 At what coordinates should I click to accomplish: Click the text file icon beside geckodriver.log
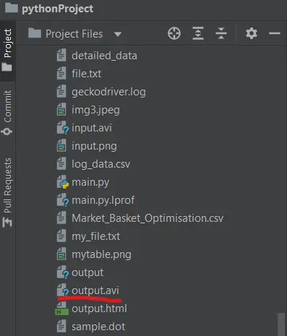(61, 91)
